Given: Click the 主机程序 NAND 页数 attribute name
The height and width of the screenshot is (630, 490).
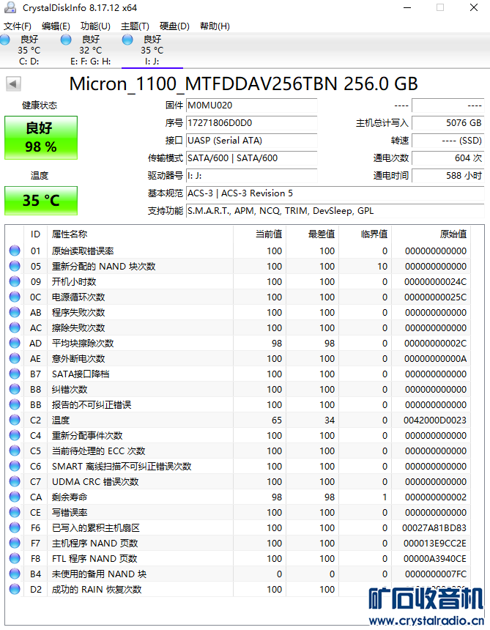Looking at the screenshot, I should (x=94, y=544).
